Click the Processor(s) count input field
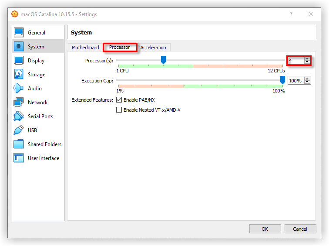Screen dimensions: 329x246 coord(296,61)
